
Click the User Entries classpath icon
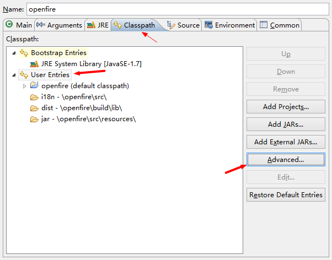click(24, 75)
